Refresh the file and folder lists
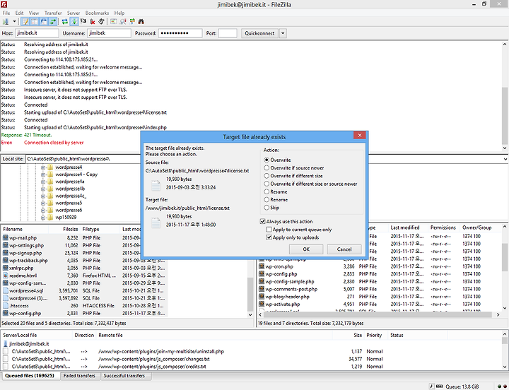Screen dimensions: 509x390 [65, 22]
